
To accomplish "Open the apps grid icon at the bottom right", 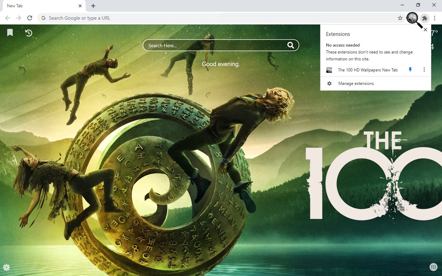I will [433, 267].
